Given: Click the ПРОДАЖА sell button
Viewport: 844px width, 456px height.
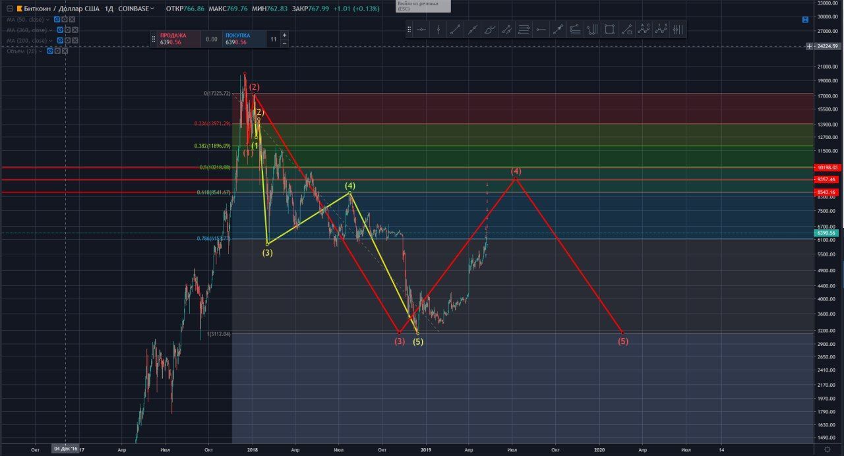Looking at the screenshot, I should pyautogui.click(x=178, y=39).
